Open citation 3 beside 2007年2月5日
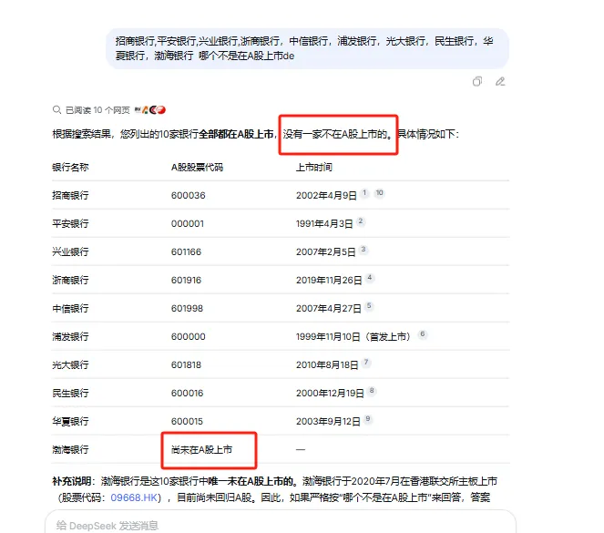The height and width of the screenshot is (533, 604). click(x=363, y=249)
